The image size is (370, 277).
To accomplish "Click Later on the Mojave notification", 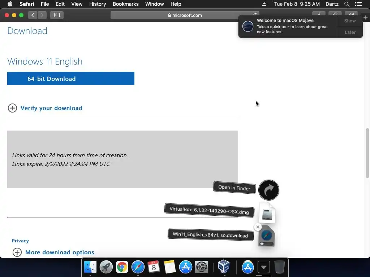I will [x=350, y=32].
